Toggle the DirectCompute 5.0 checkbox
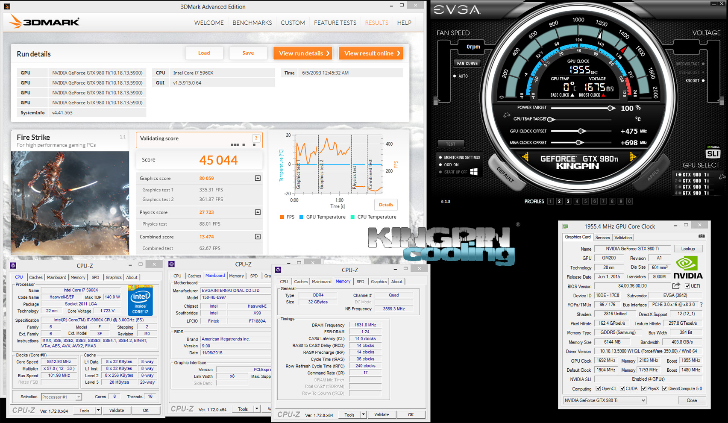Screen dimensions: 728x423 click(665, 388)
